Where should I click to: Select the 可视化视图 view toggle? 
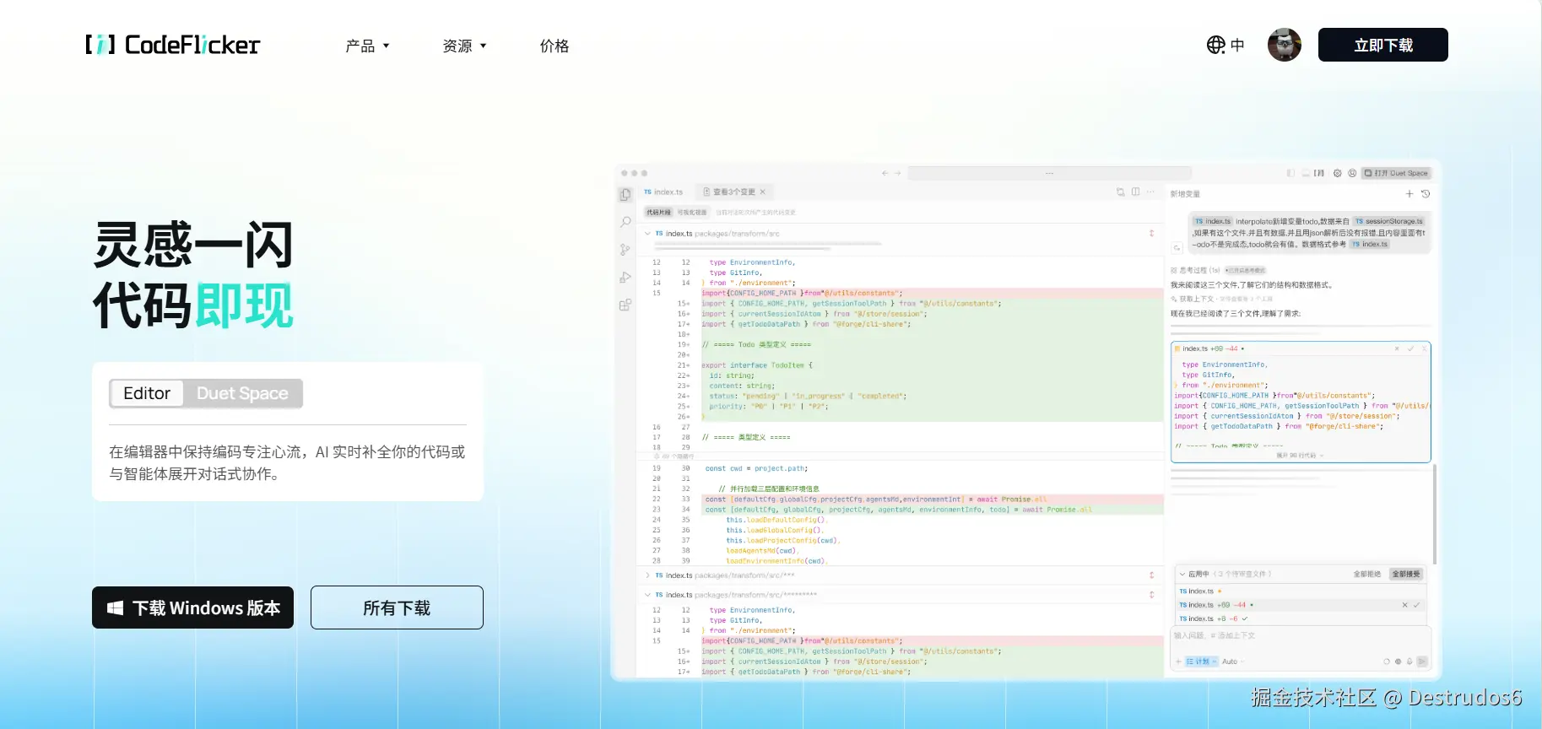tap(692, 213)
